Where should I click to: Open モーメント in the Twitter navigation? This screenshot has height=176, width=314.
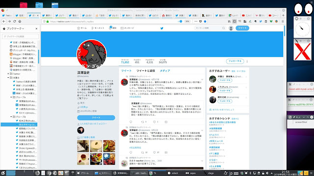pos(98,28)
